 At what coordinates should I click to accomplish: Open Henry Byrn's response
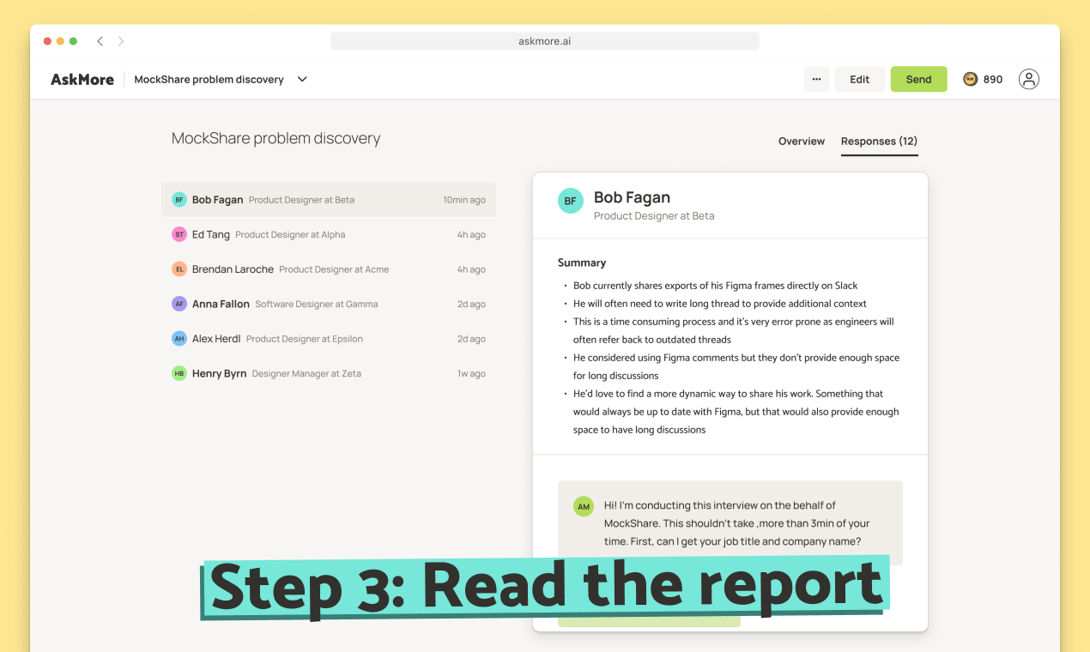click(329, 373)
